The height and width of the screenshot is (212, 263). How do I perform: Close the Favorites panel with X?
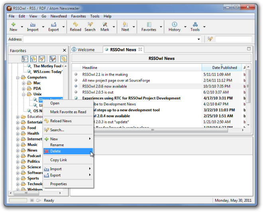65,50
